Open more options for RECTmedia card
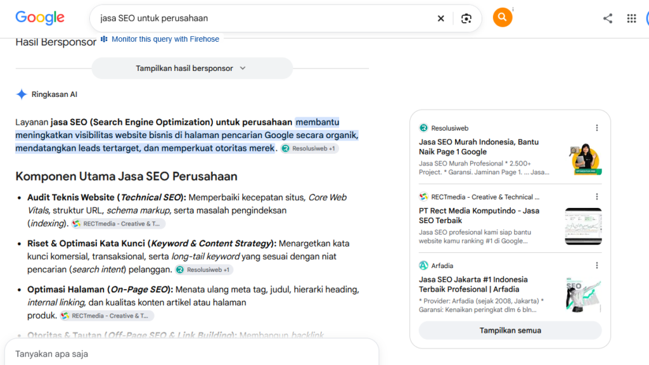Viewport: 649px width, 365px height. [x=597, y=196]
